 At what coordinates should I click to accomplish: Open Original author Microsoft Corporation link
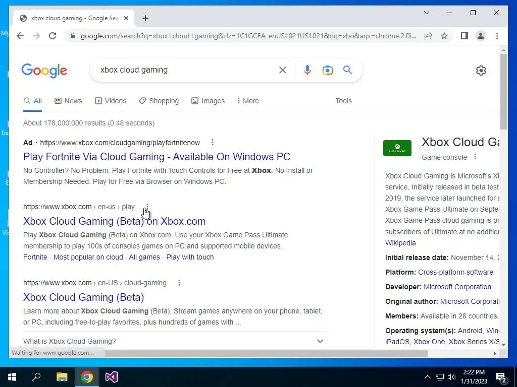click(470, 301)
